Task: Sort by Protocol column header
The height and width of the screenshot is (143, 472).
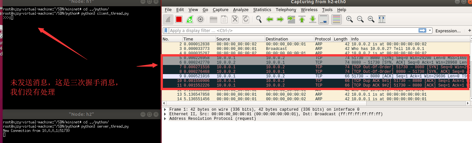Action: [323, 39]
